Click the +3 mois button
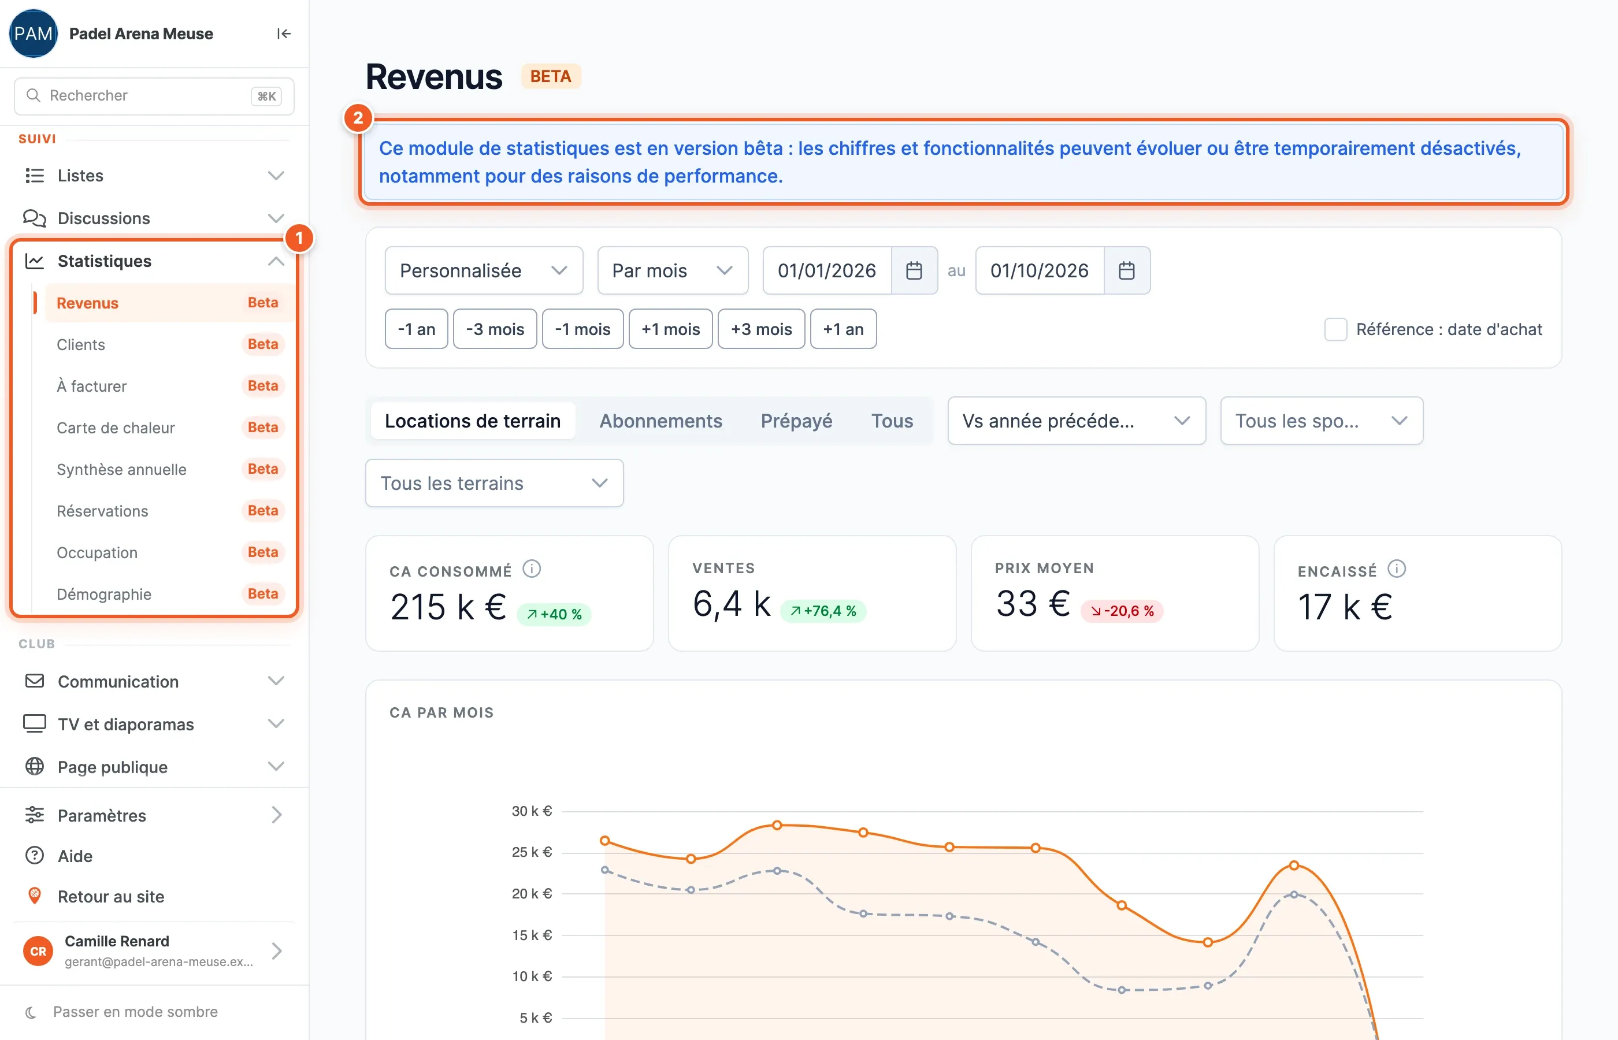Viewport: 1618px width, 1040px height. [x=761, y=329]
